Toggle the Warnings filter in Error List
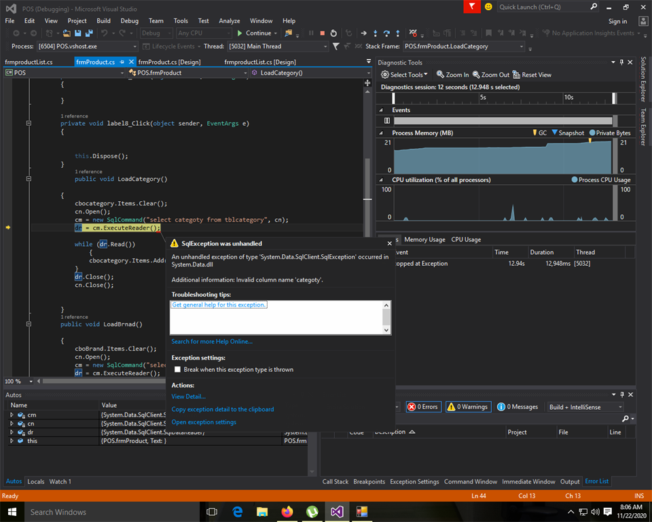This screenshot has width=652, height=522. [468, 406]
